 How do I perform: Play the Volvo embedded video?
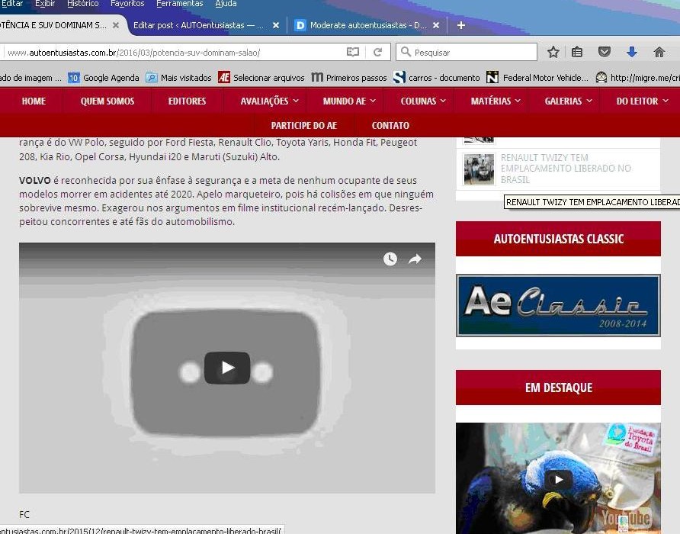point(227,368)
